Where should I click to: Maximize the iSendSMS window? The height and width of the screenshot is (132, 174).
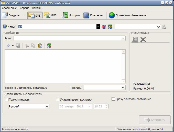(167, 3)
